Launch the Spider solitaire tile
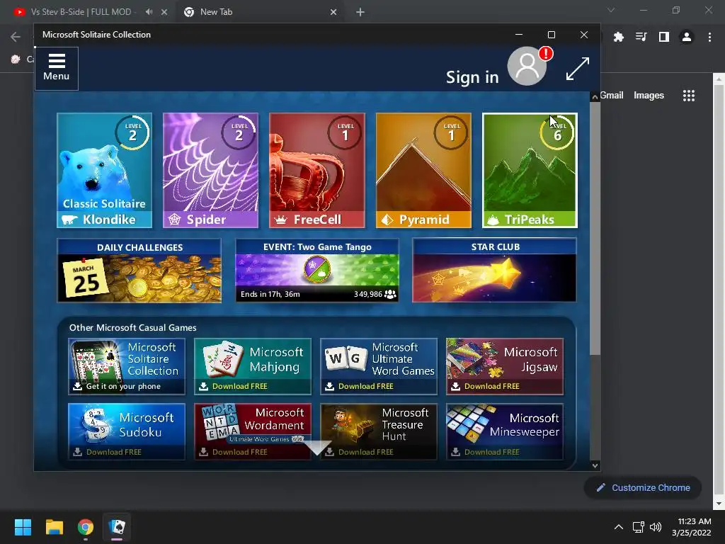 pyautogui.click(x=210, y=170)
